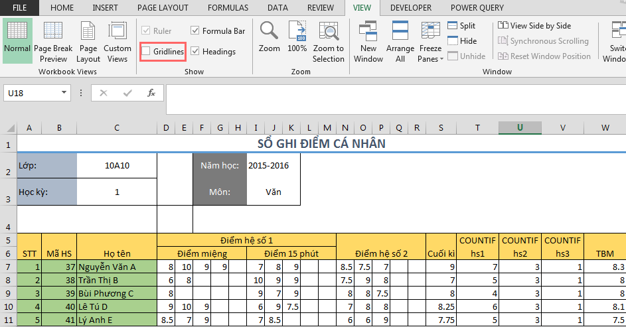The height and width of the screenshot is (327, 626).
Task: Open Custom Views dialog
Action: click(117, 40)
